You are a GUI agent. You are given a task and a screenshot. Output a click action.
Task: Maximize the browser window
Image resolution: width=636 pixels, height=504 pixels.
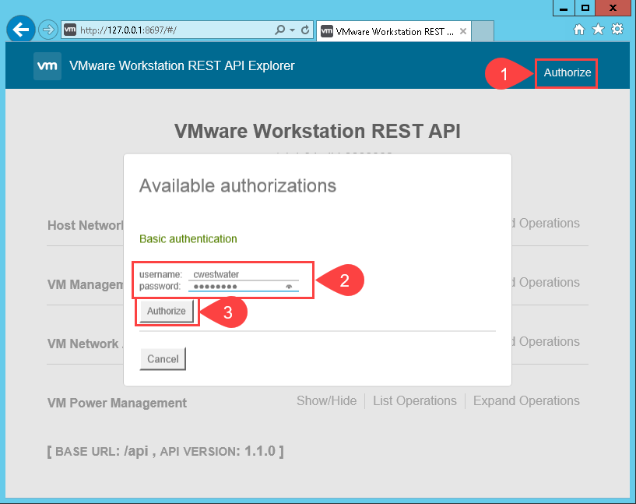(585, 8)
